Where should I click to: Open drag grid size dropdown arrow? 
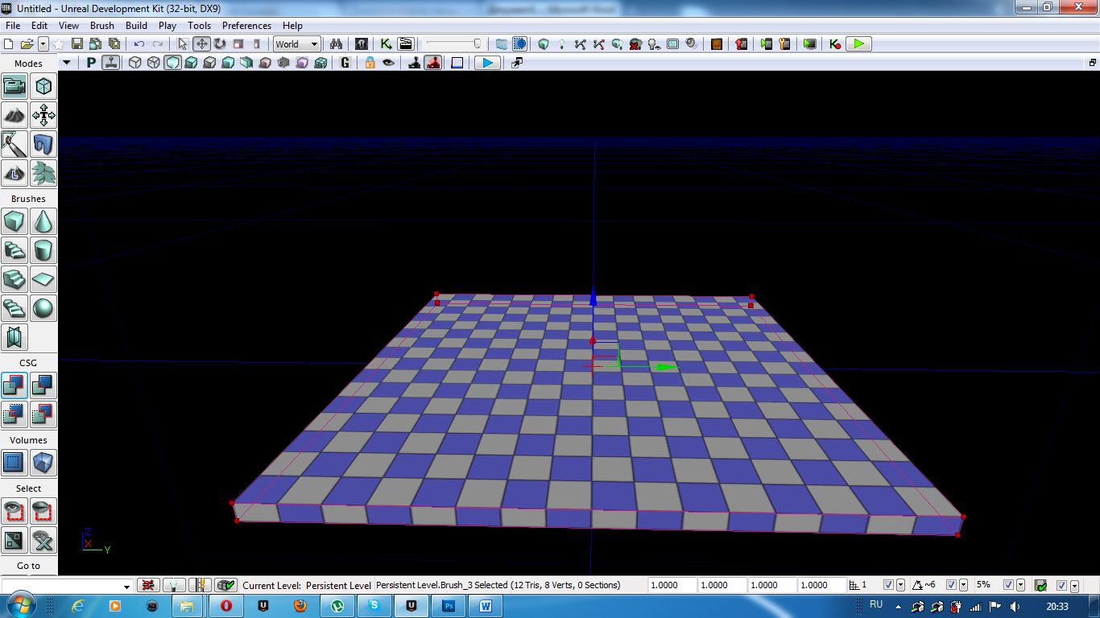pos(900,585)
